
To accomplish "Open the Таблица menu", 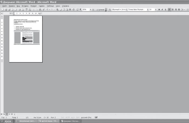I will [x=50, y=6].
